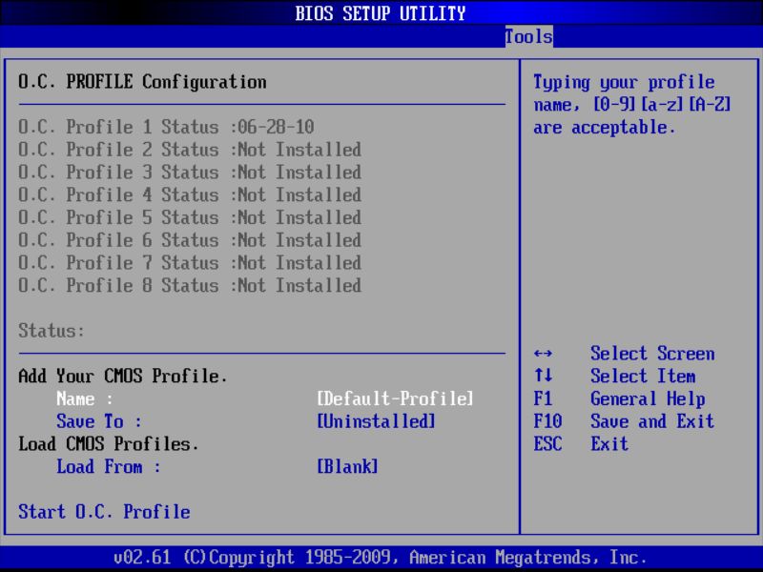Screen dimensions: 763x572
Task: Click O.C. Profile 4 Status row
Action: [190, 194]
